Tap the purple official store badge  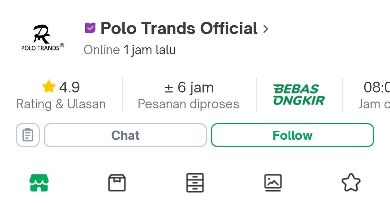[x=90, y=28]
